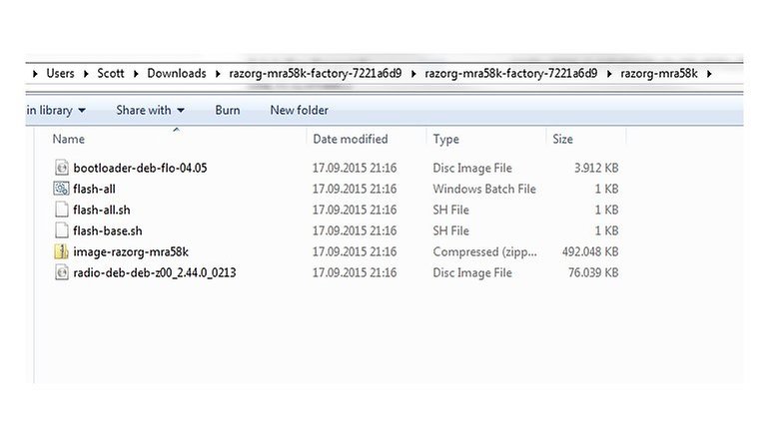Expand the arrow after Scott in path

pos(136,74)
